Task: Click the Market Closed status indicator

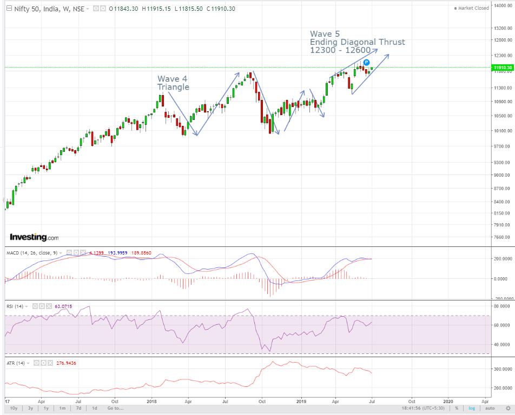Action: click(x=472, y=8)
